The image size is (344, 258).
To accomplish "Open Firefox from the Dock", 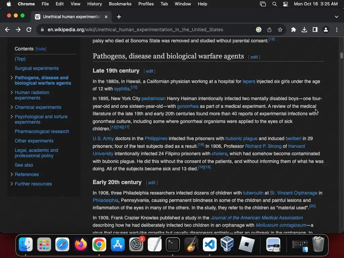I will [81, 244].
